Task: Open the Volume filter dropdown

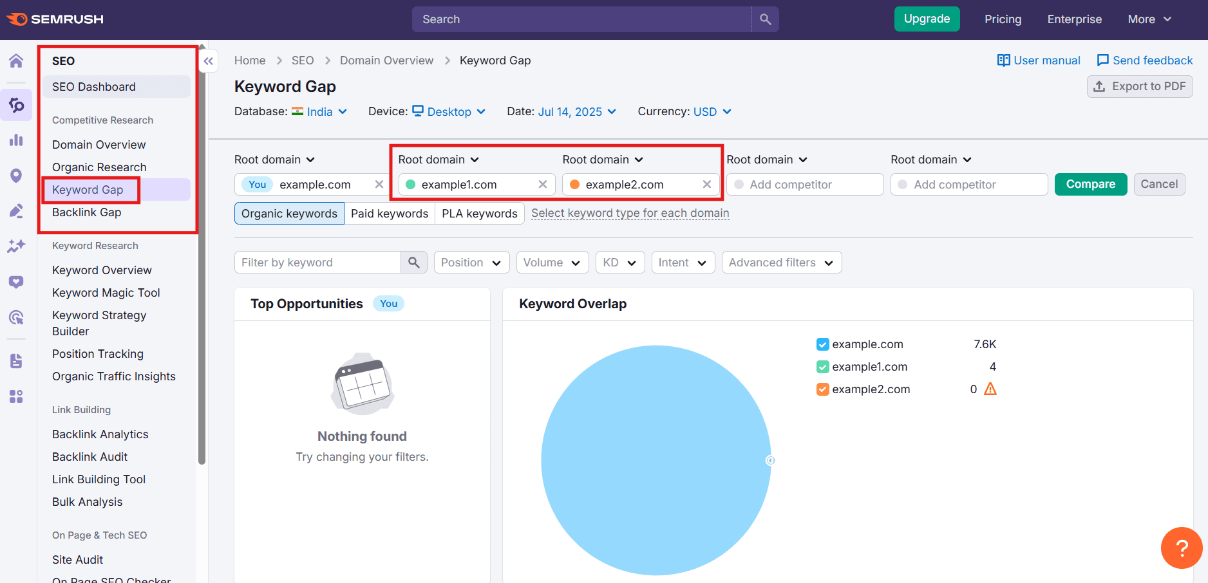Action: (552, 263)
